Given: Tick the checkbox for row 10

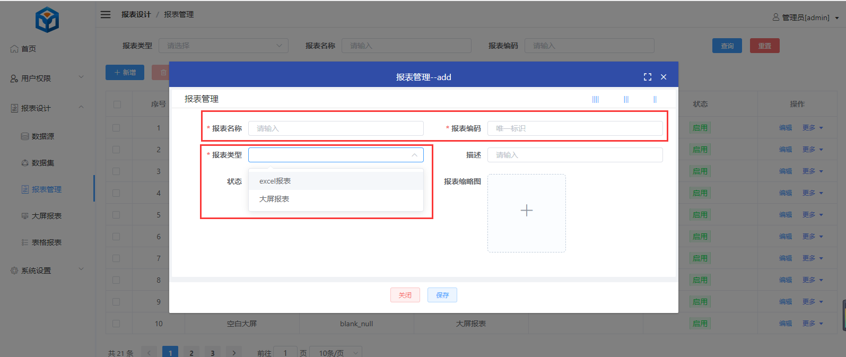Looking at the screenshot, I should [116, 324].
